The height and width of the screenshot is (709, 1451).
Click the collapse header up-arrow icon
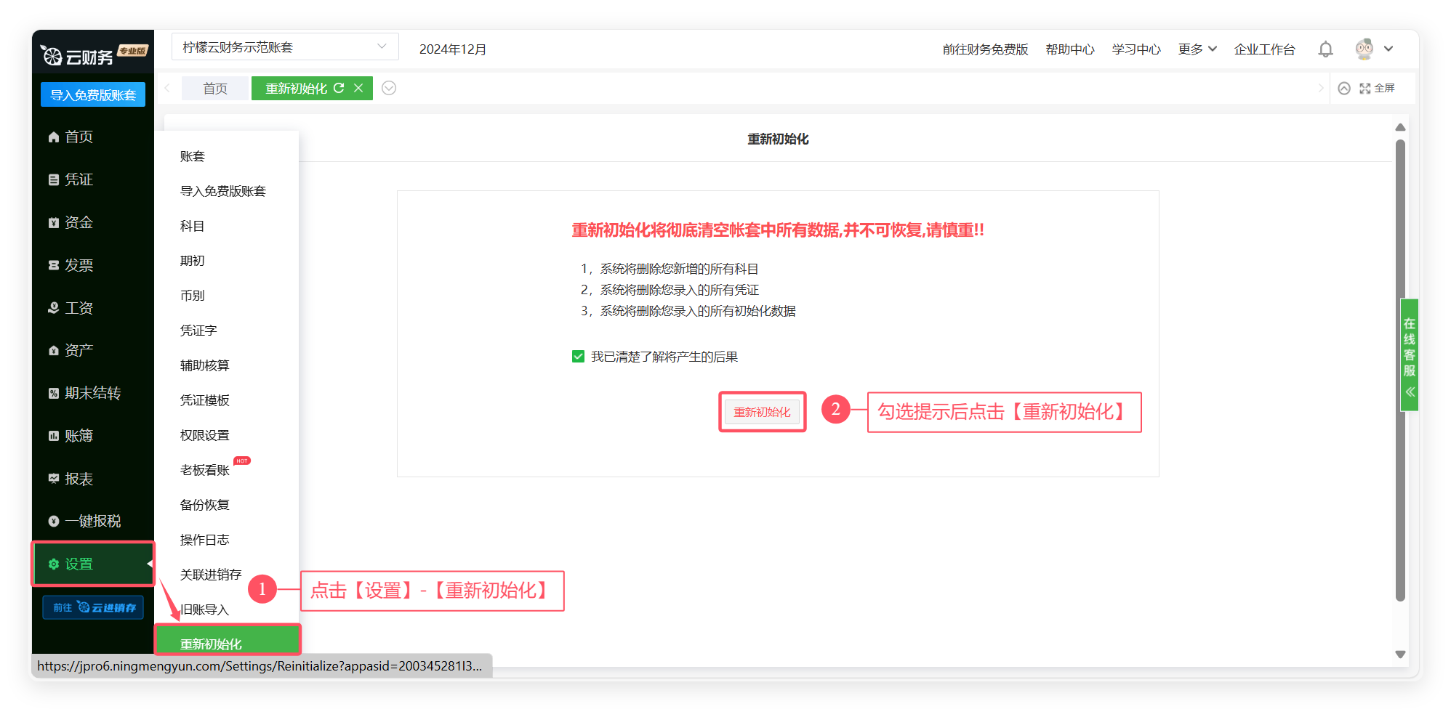[x=1344, y=89]
